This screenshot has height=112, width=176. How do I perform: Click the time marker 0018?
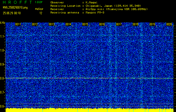(x=136, y=24)
